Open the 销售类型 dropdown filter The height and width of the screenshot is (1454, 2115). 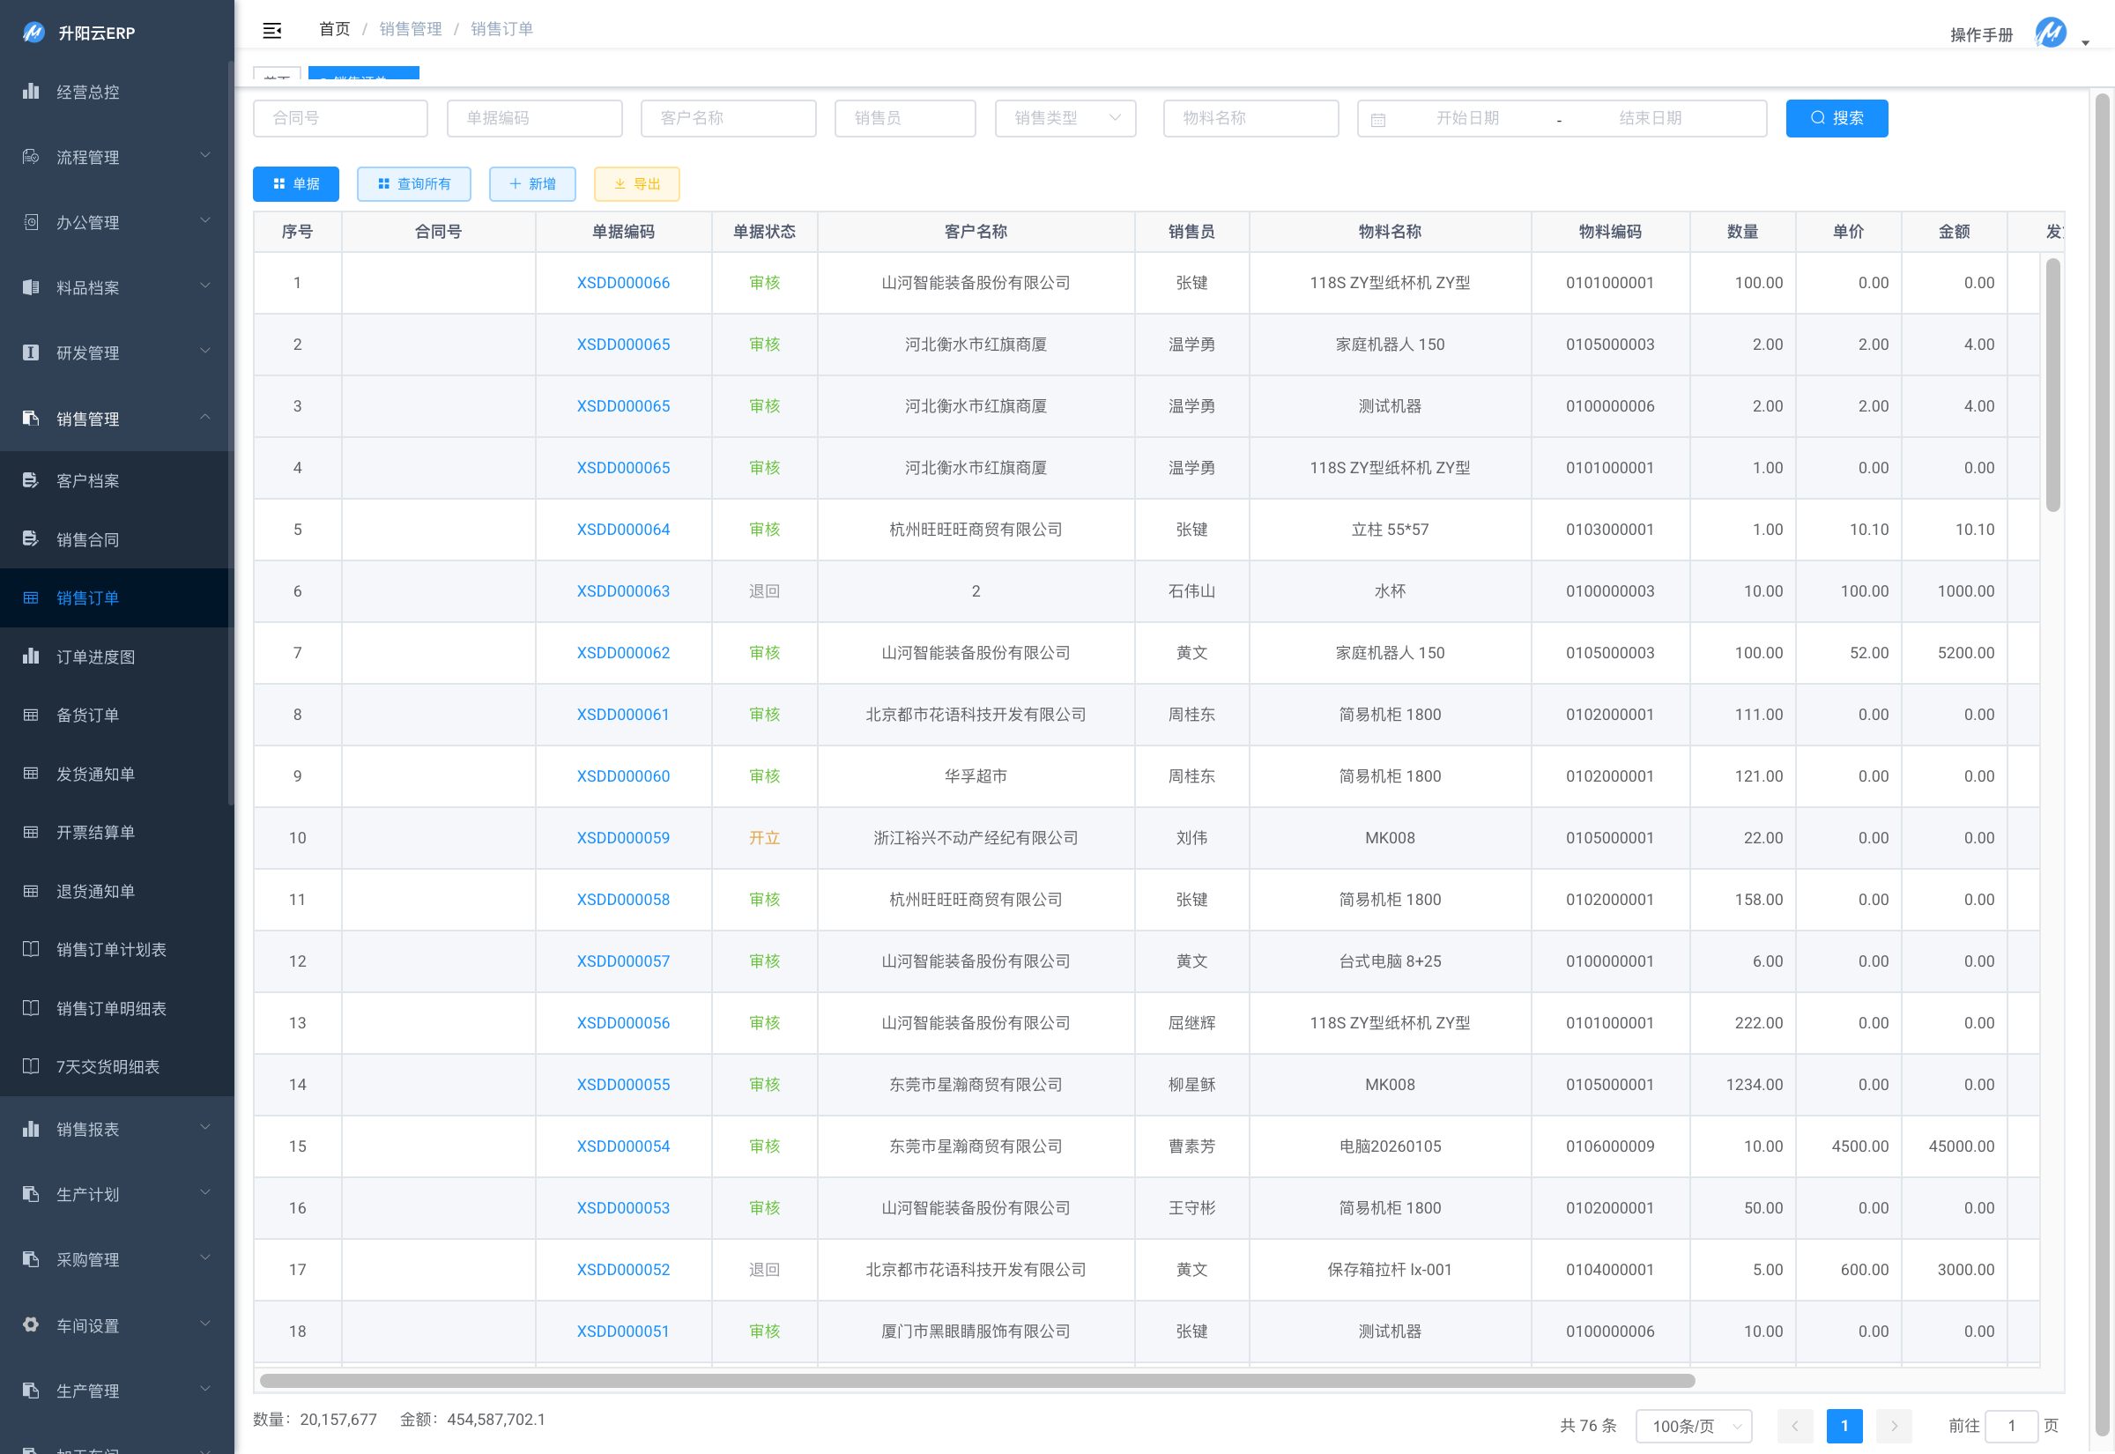[x=1065, y=118]
